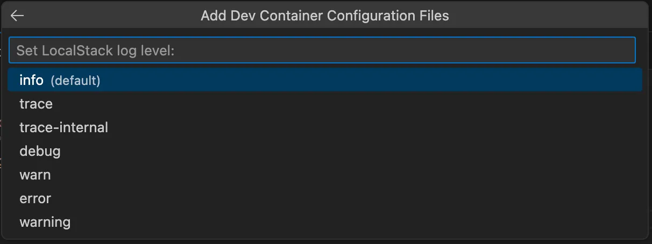The image size is (652, 244).
Task: Set LocalStack logging to debug
Action: coord(40,151)
